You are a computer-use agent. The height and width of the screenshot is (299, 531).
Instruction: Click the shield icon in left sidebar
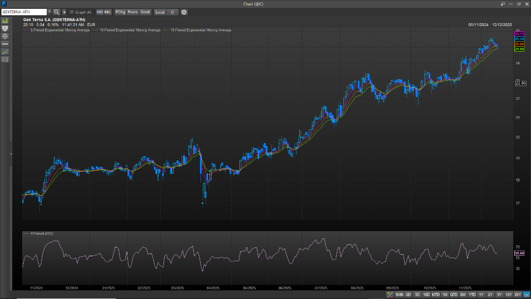coord(5,29)
